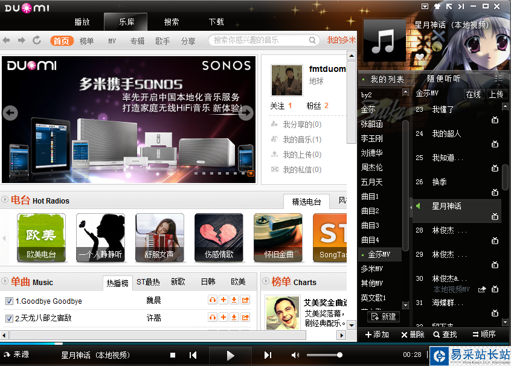The width and height of the screenshot is (511, 366).
Task: Click delete icon on 我的超人 row
Action: pyautogui.click(x=495, y=144)
